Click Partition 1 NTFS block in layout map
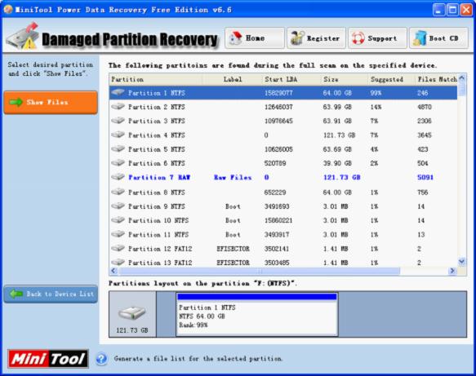Image resolution: width=476 pixels, height=376 pixels. click(257, 314)
